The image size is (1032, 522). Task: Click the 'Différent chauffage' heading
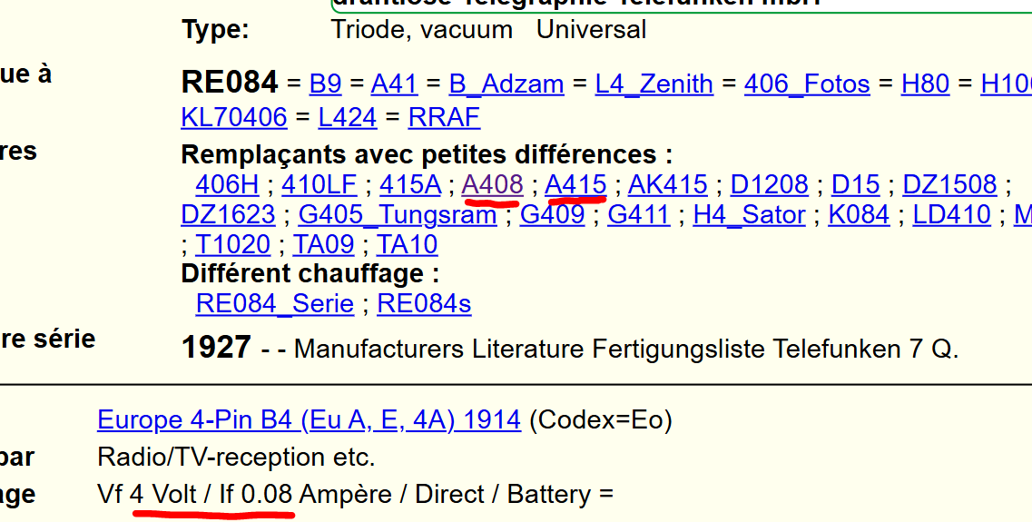click(310, 273)
